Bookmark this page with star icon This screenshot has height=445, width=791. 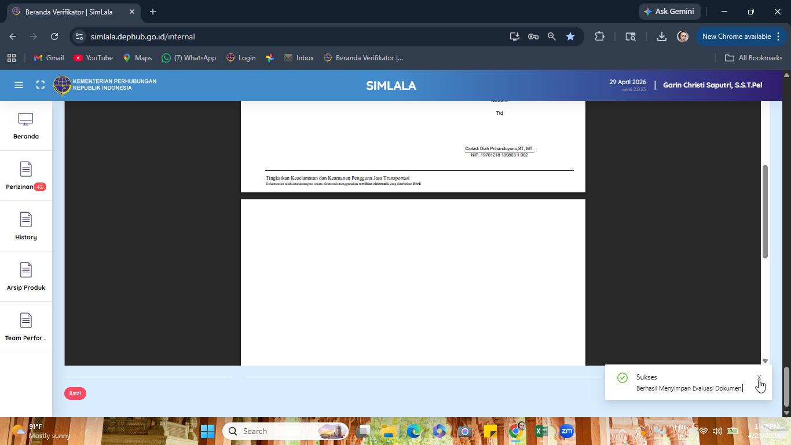click(x=570, y=37)
